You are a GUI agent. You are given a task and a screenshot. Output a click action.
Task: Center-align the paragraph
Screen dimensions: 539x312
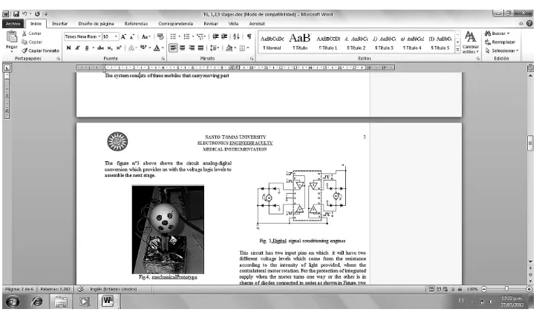(x=182, y=48)
